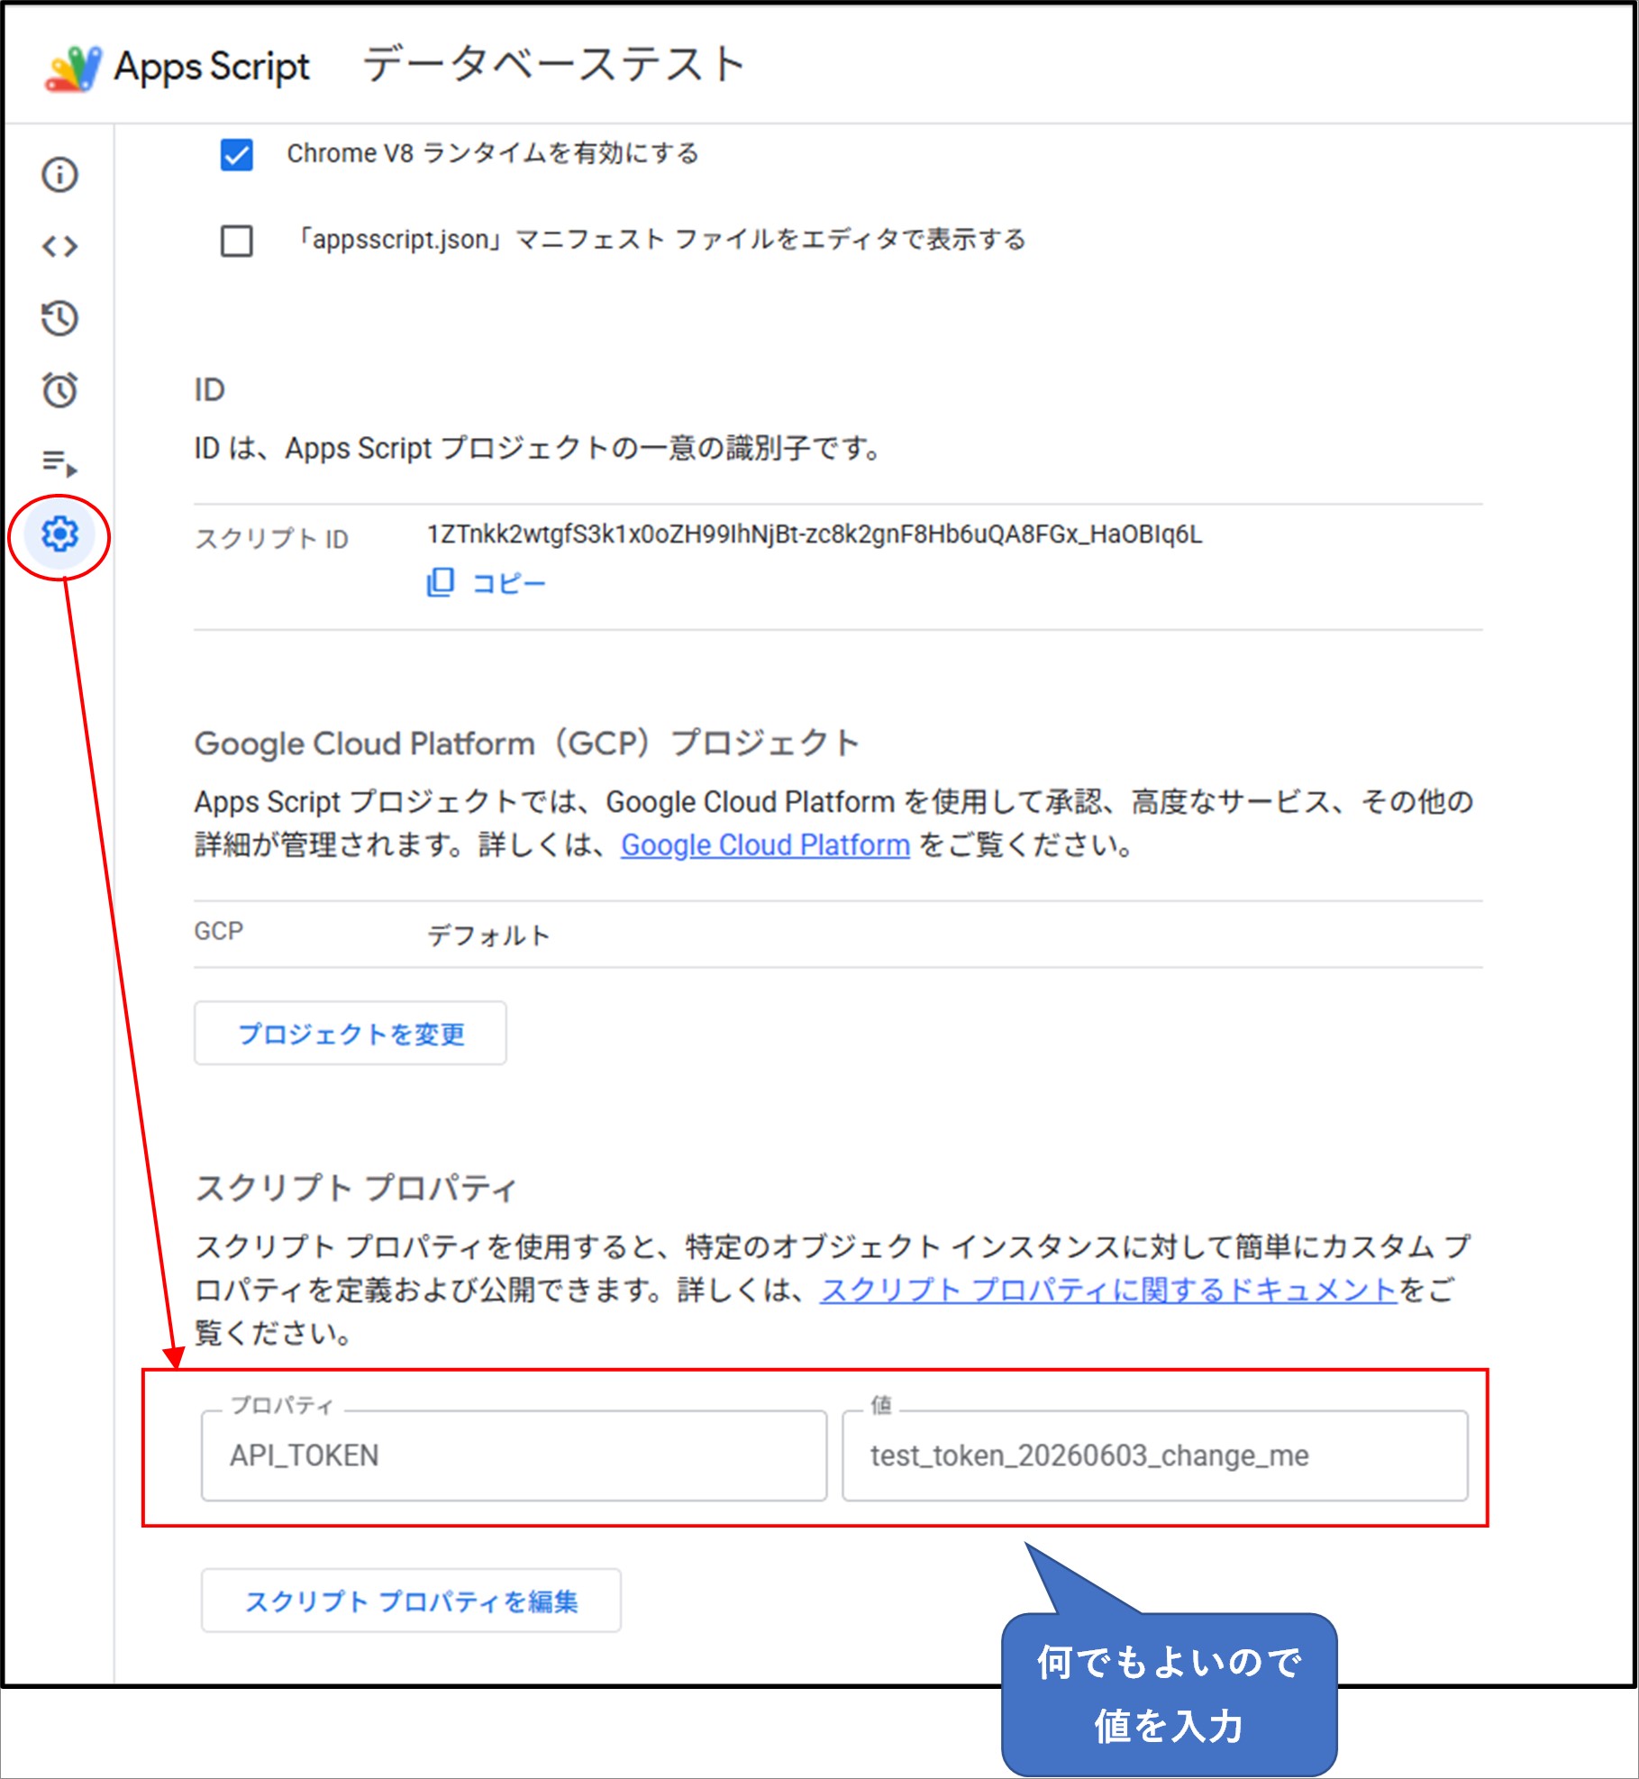Click the スクリプト プロパティ heading
This screenshot has height=1779, width=1639.
click(356, 1188)
